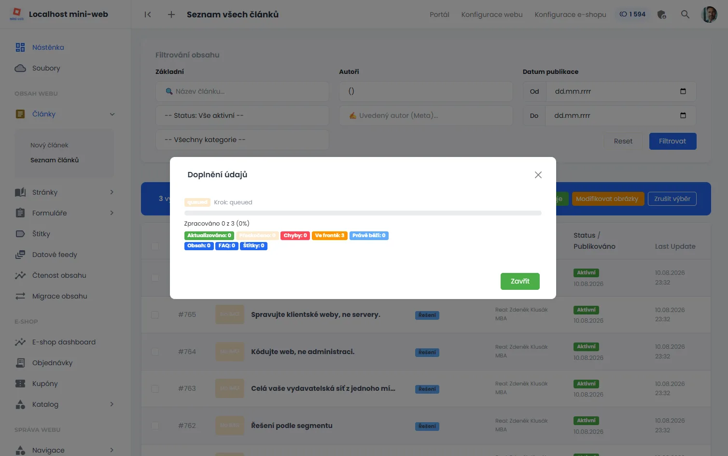
Task: Click the Články article icon
Action: coord(20,114)
